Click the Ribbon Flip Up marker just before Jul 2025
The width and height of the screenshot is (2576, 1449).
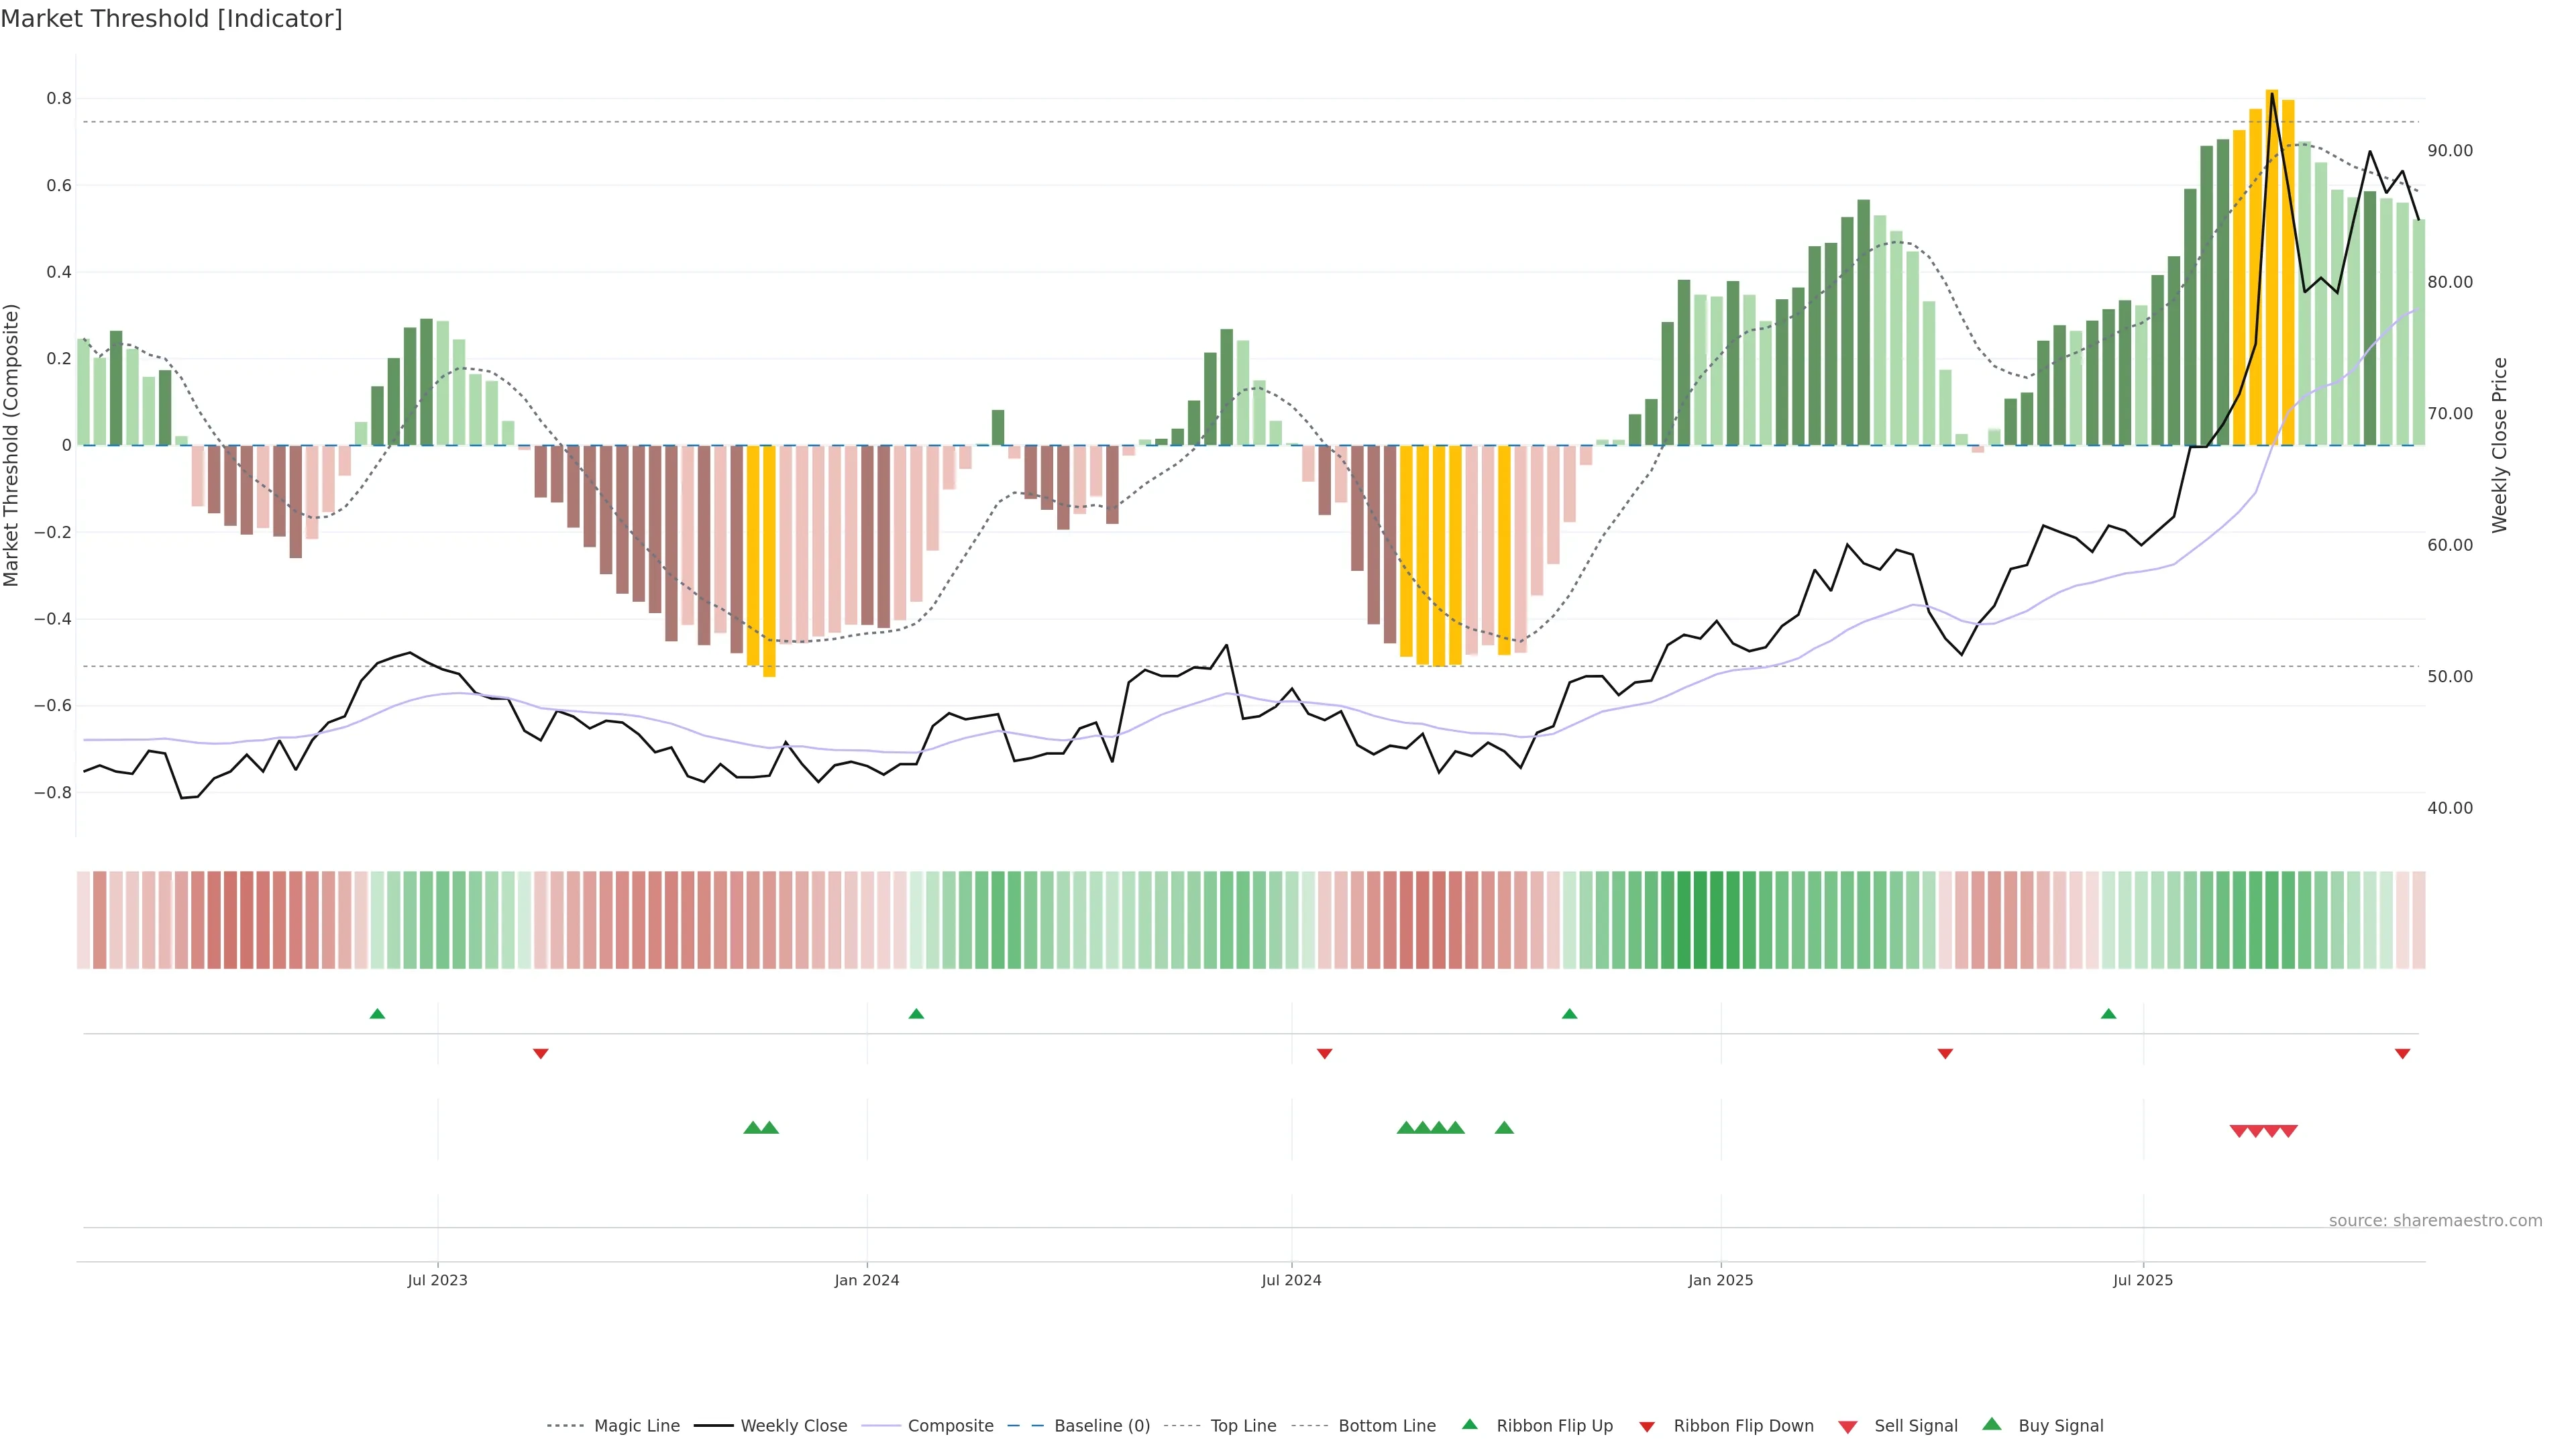click(2108, 1014)
